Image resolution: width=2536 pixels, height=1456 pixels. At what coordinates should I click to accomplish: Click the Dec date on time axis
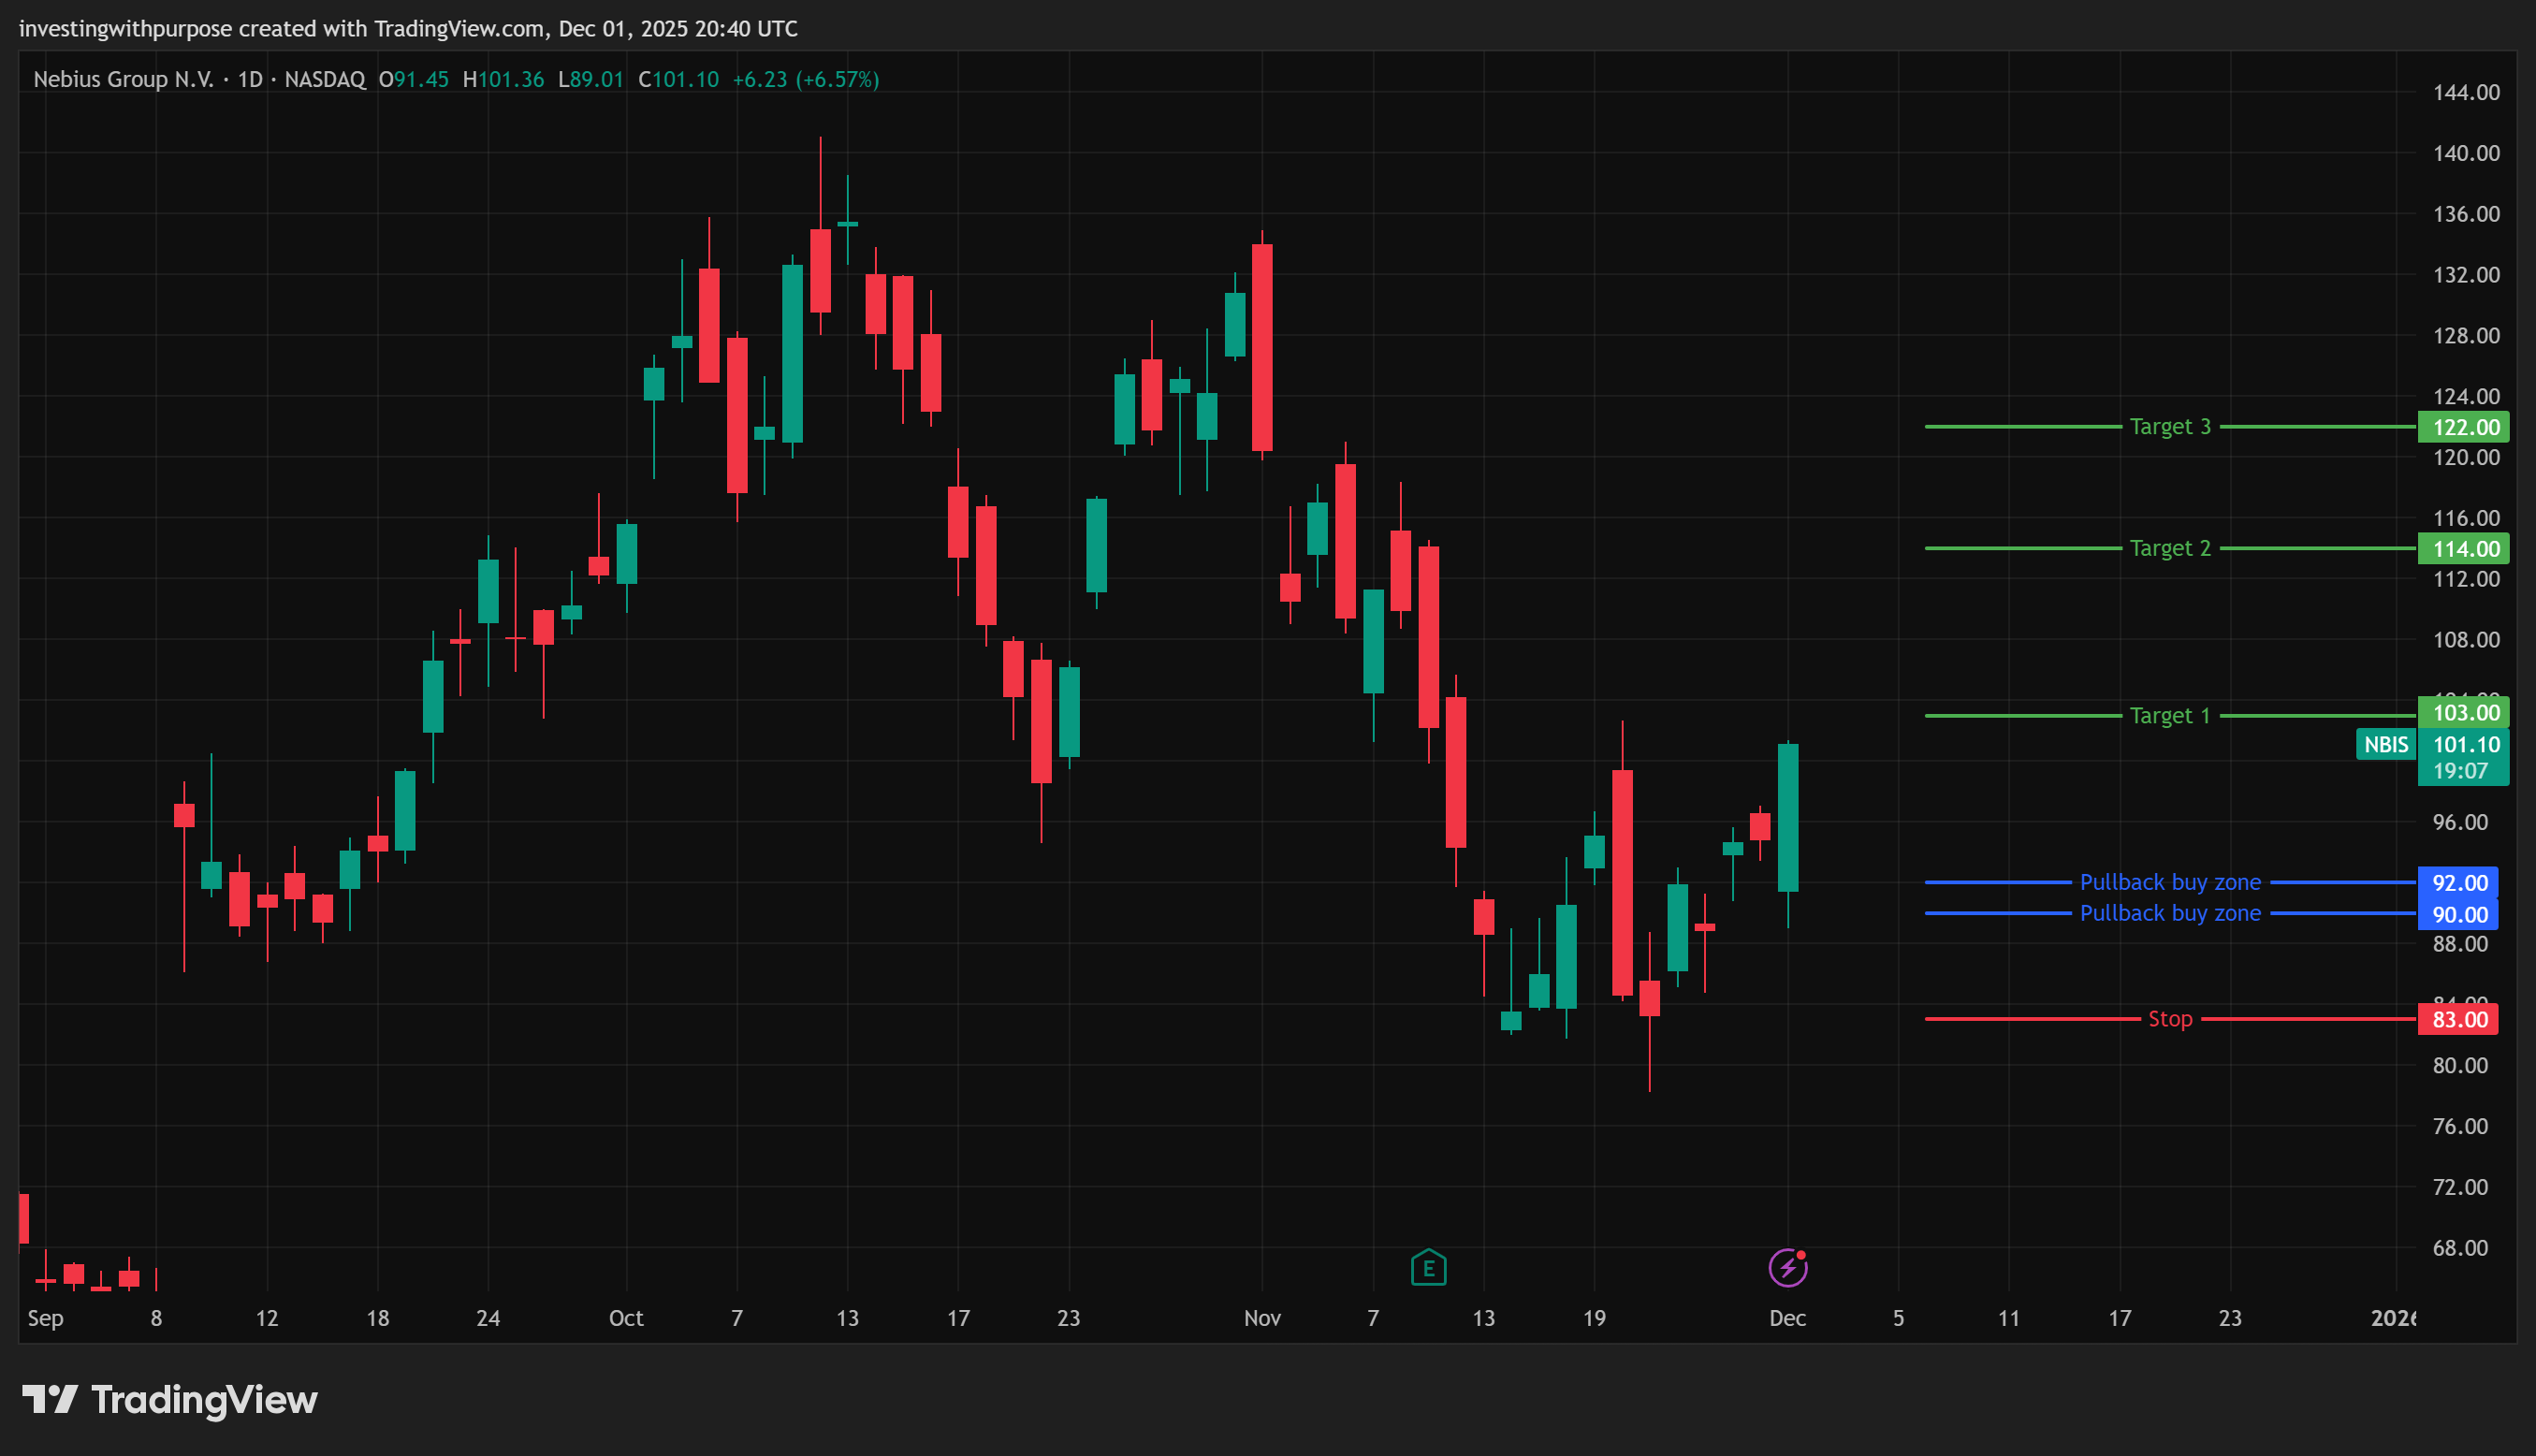[1787, 1318]
